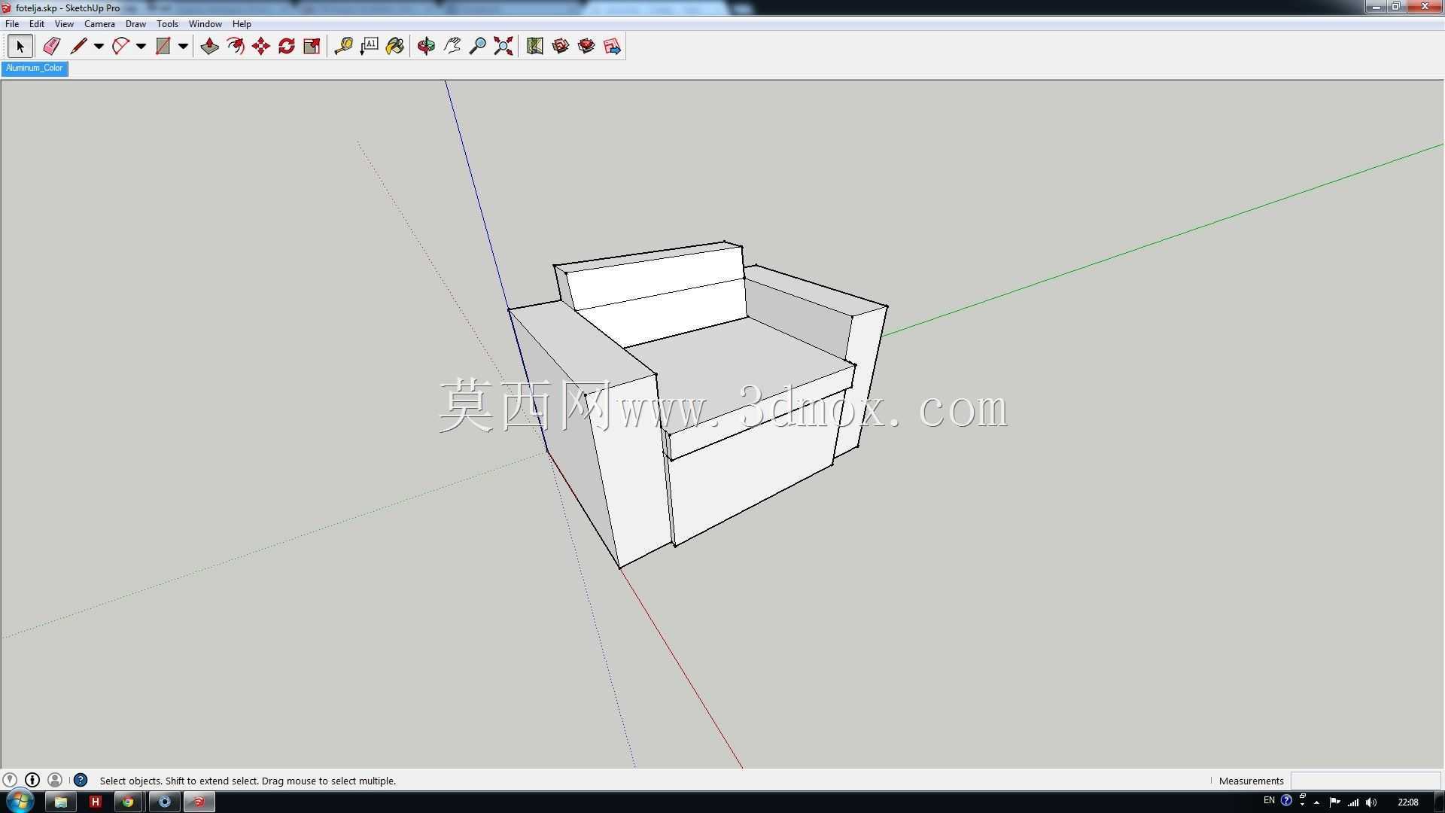Open the Instructor help status icon
Image resolution: width=1445 pixels, height=813 pixels.
click(x=81, y=780)
